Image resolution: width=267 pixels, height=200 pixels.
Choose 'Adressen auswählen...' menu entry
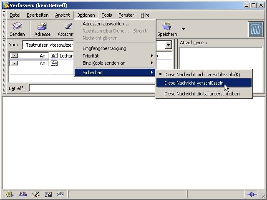pos(106,24)
